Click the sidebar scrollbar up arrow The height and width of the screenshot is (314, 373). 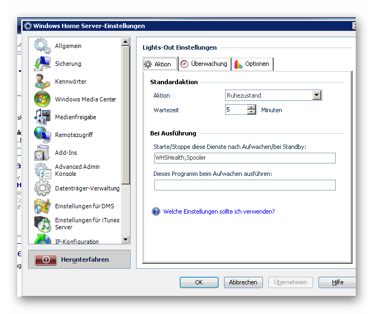[125, 42]
